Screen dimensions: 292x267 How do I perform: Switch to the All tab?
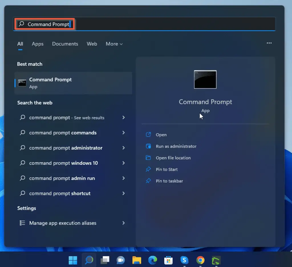tap(20, 44)
